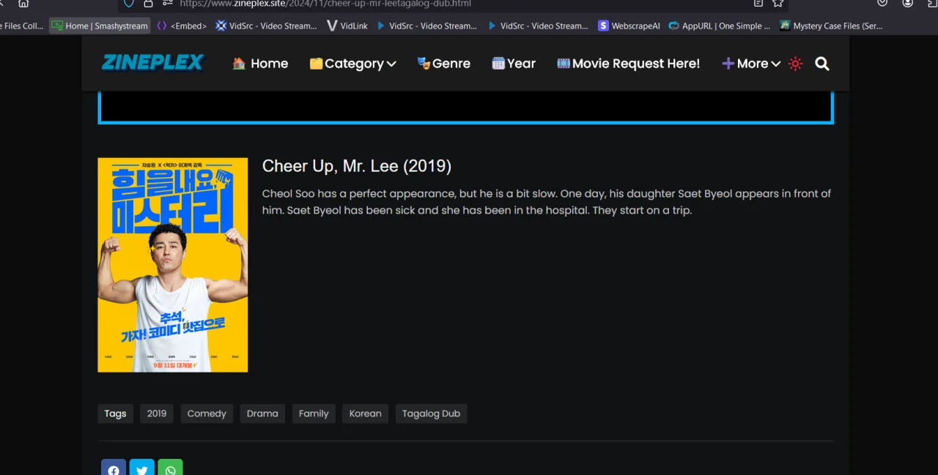Open the VidSrc bookmark beside WebscrapeAI
The image size is (938, 475).
[x=538, y=26]
